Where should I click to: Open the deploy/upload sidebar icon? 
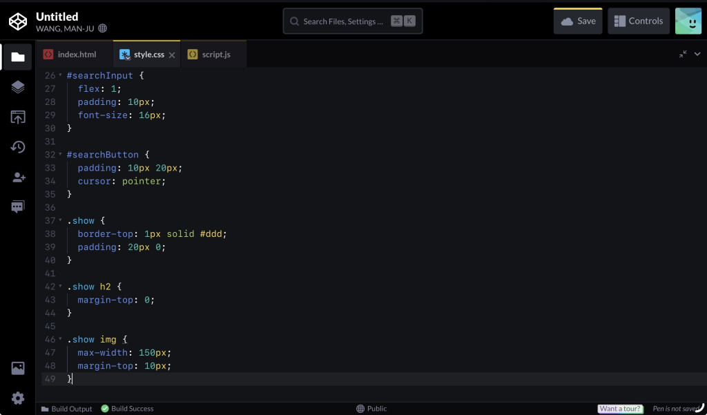(17, 117)
